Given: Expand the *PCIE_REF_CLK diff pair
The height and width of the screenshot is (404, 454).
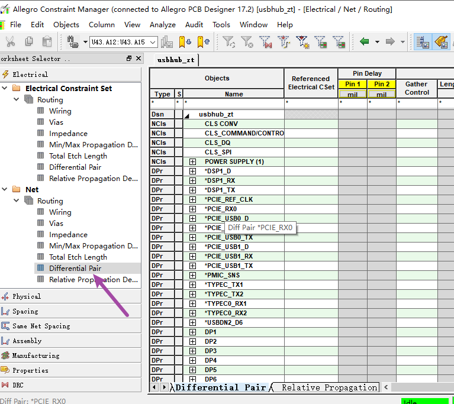Looking at the screenshot, I should pyautogui.click(x=192, y=200).
